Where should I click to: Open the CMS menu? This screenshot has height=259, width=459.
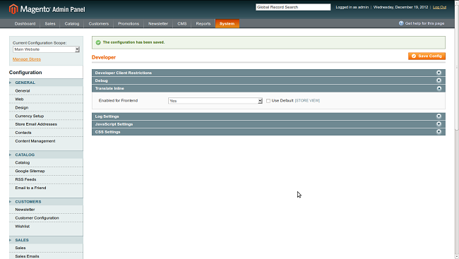pyautogui.click(x=181, y=23)
